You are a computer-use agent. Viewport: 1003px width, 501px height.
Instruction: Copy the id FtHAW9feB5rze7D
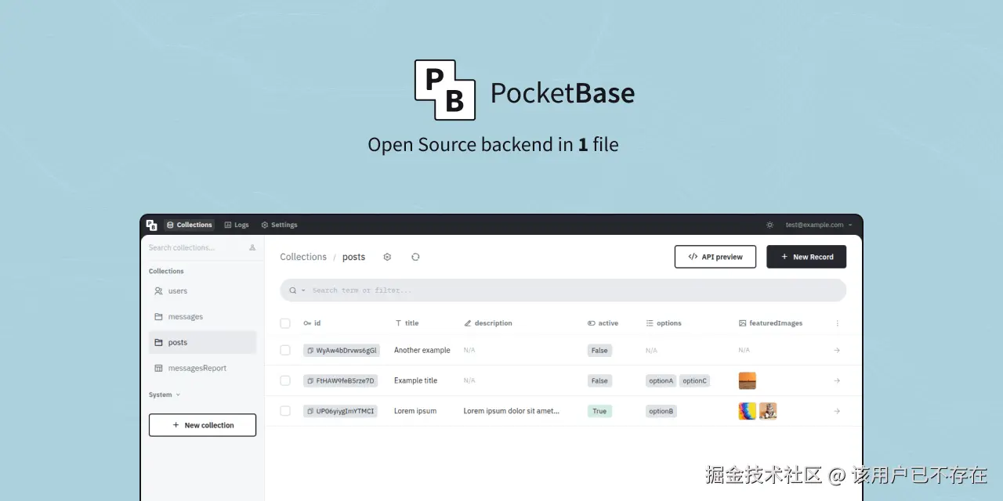tap(311, 381)
